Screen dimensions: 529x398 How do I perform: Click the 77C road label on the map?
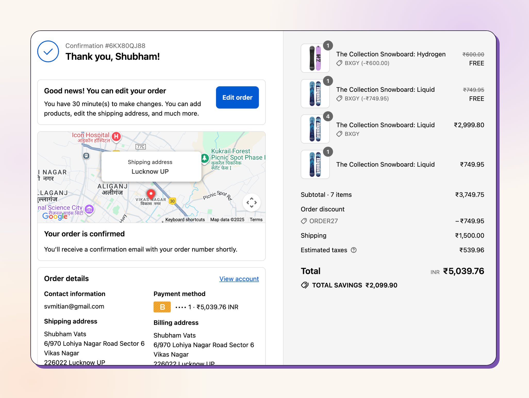(141, 147)
